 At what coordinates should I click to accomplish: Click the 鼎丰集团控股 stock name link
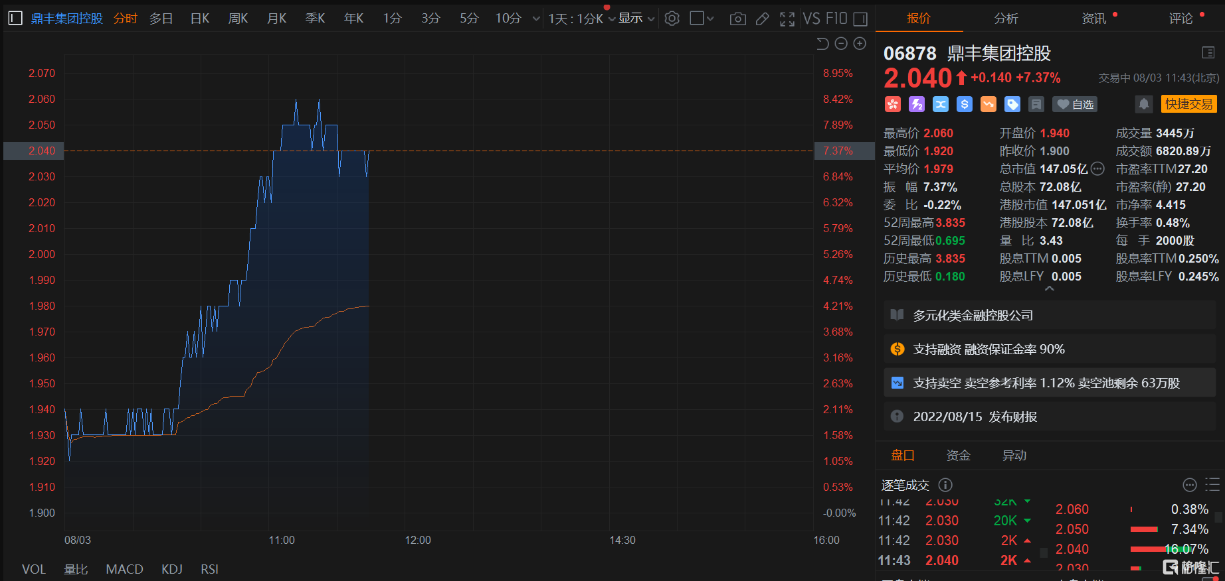66,19
